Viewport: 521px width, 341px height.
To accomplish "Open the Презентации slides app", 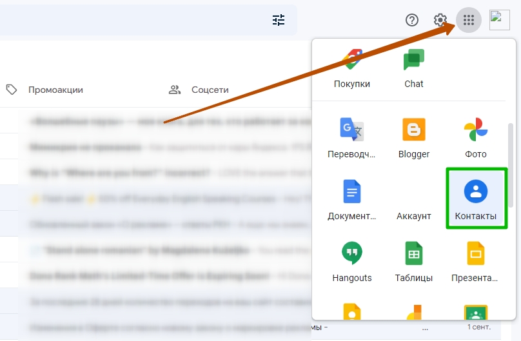I will coord(475,262).
